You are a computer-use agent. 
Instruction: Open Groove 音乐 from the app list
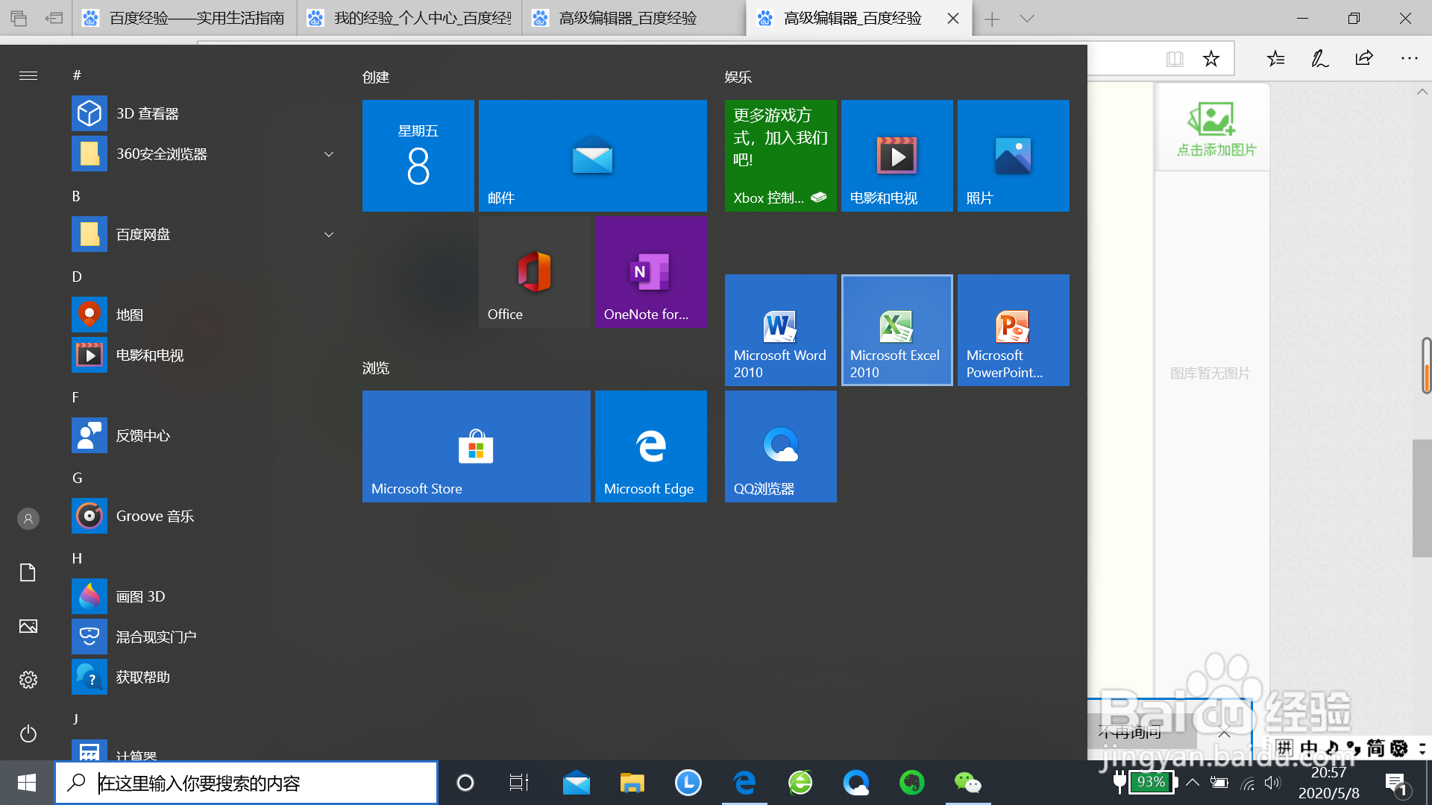(x=154, y=517)
